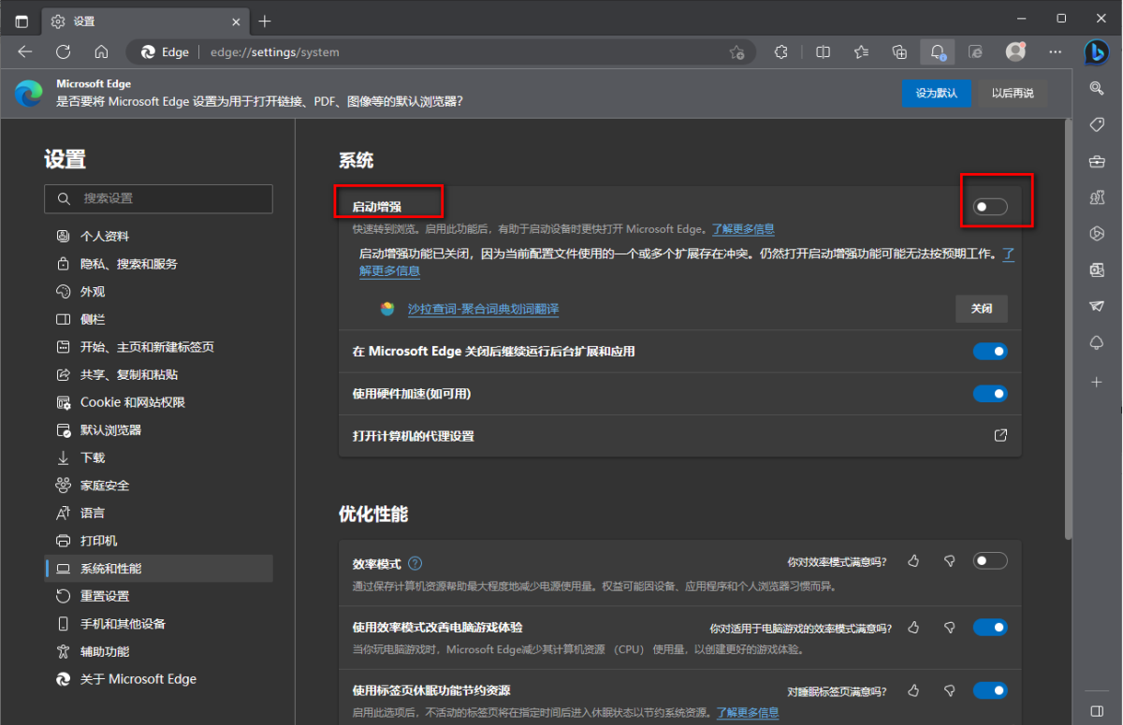Open 辅助功能 settings section
This screenshot has height=725, width=1123.
tap(158, 651)
